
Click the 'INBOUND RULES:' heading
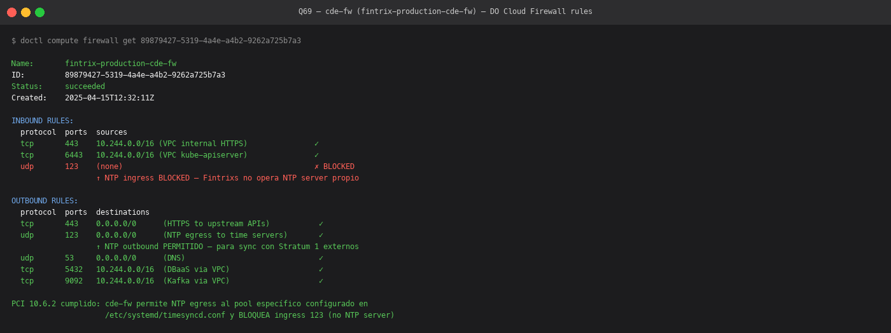(x=43, y=121)
